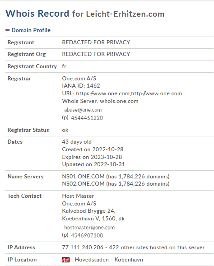
Task: Click the Denmark flag icon
Action: pyautogui.click(x=65, y=260)
